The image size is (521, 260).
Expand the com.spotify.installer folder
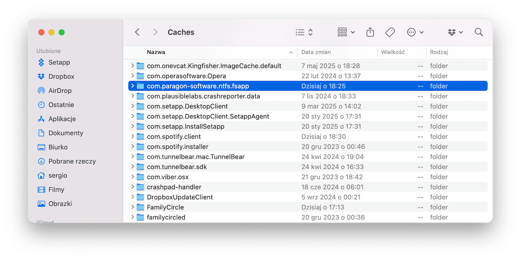[x=133, y=147]
